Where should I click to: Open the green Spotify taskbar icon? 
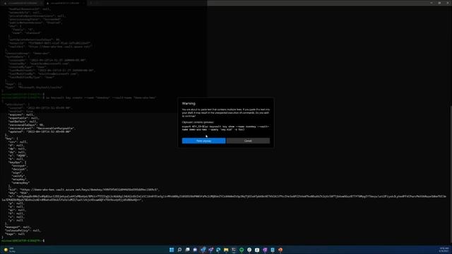[242, 250]
